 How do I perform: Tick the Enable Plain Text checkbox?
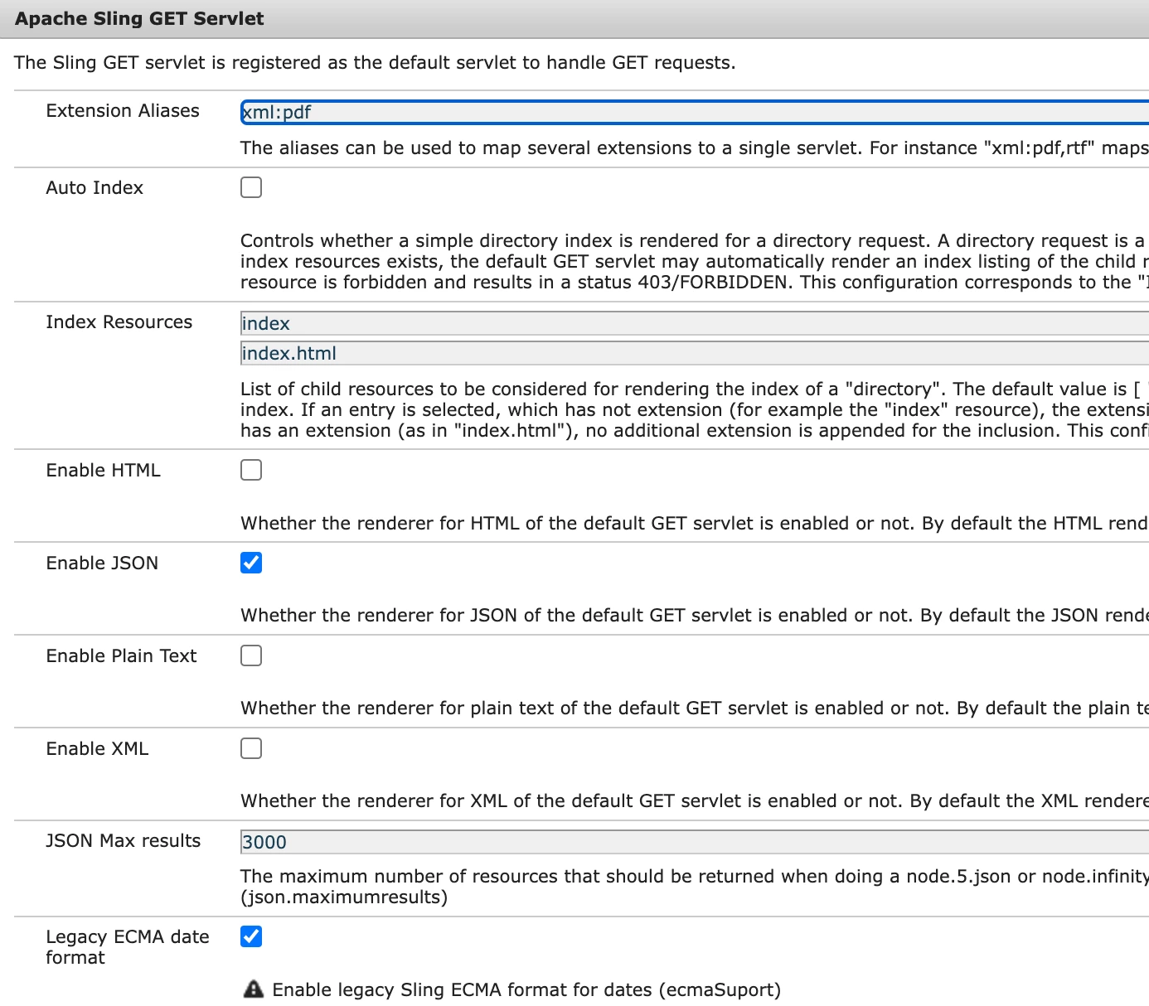click(251, 655)
